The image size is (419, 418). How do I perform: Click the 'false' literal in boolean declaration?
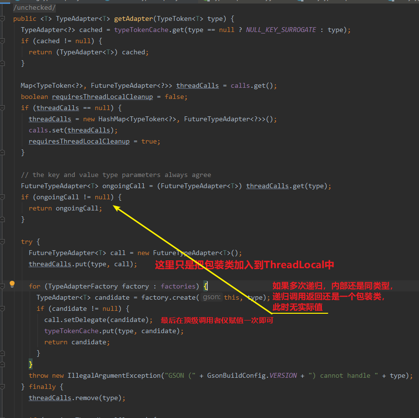(174, 97)
